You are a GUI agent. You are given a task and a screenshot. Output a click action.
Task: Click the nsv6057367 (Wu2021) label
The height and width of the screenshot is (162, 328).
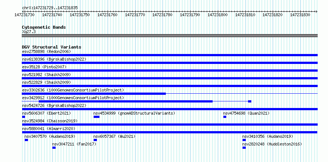coord(114,136)
